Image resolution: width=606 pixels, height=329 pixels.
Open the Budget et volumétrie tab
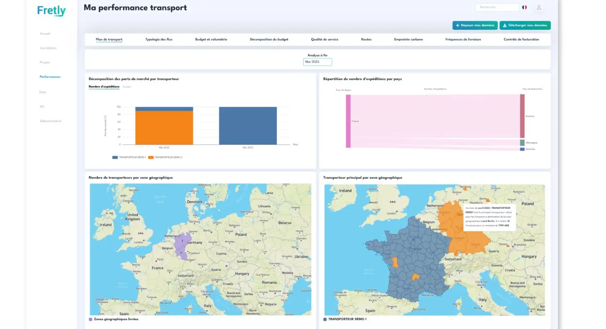(x=211, y=39)
